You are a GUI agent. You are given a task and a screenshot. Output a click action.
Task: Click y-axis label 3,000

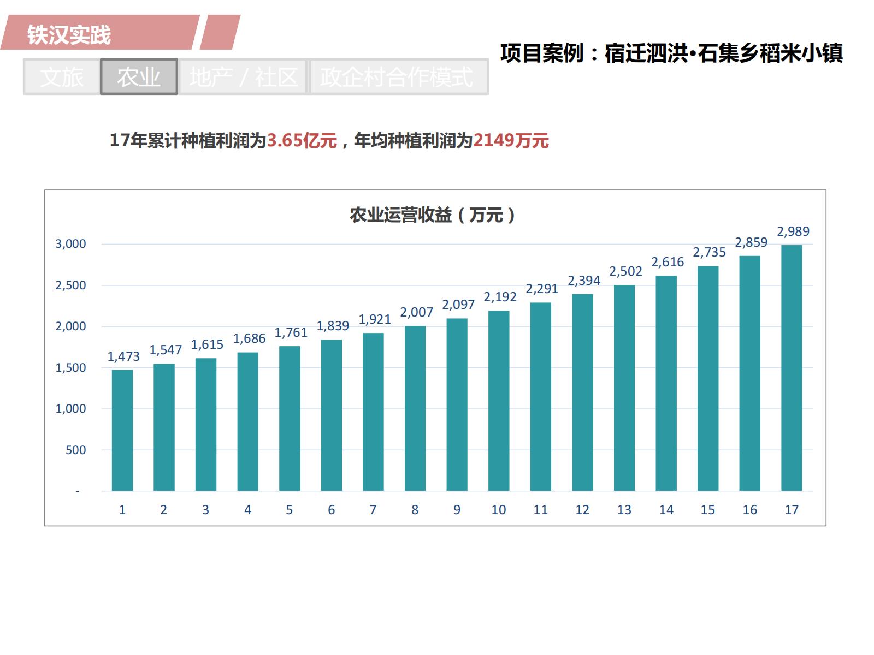pos(70,244)
